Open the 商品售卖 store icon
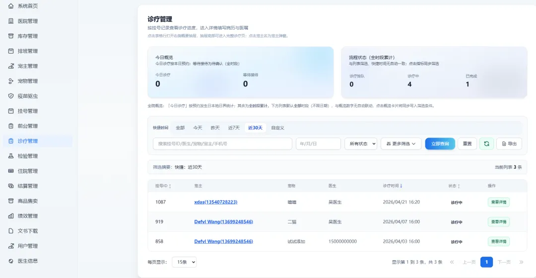 [x=11, y=201]
